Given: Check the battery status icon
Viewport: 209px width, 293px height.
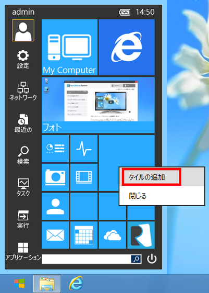Looking at the screenshot, I should (125, 13).
